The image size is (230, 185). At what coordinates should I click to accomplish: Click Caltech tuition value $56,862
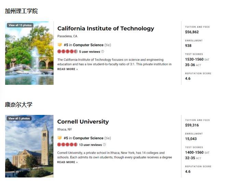click(x=192, y=32)
